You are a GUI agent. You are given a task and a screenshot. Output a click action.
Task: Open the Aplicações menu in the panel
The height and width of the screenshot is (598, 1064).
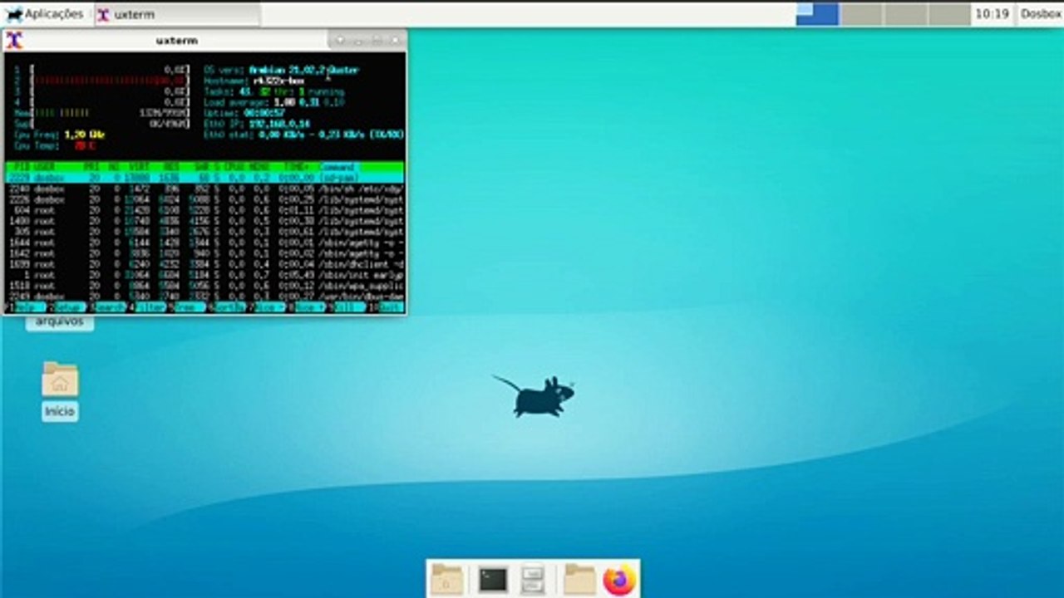point(45,14)
